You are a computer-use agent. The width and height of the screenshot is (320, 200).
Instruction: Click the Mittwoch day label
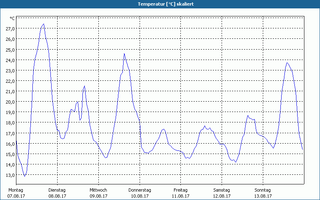pyautogui.click(x=98, y=190)
